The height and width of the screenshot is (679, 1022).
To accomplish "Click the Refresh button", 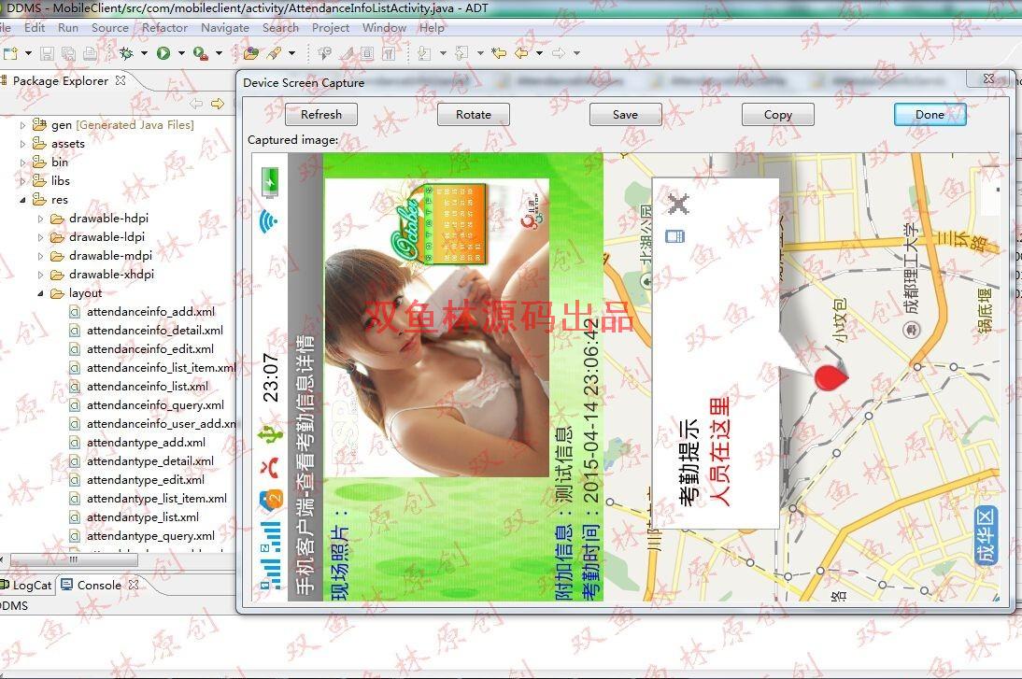I will coord(321,114).
